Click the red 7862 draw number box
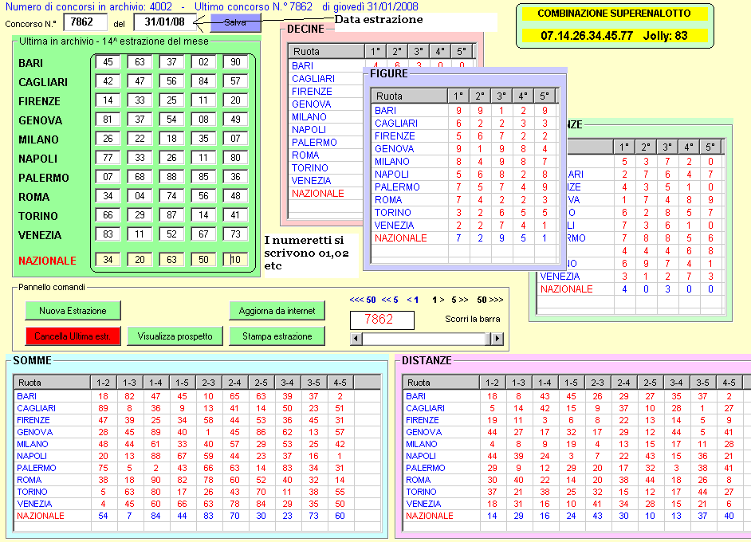This screenshot has height=542, width=751. [x=382, y=320]
